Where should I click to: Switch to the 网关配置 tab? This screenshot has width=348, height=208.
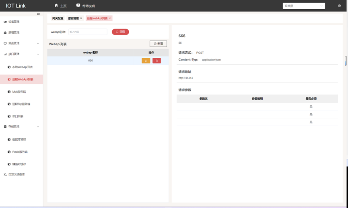[58, 18]
